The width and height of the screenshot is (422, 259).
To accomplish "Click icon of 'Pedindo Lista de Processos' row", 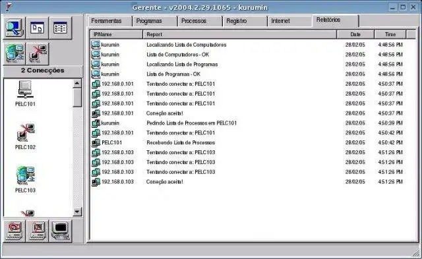I will [96, 123].
